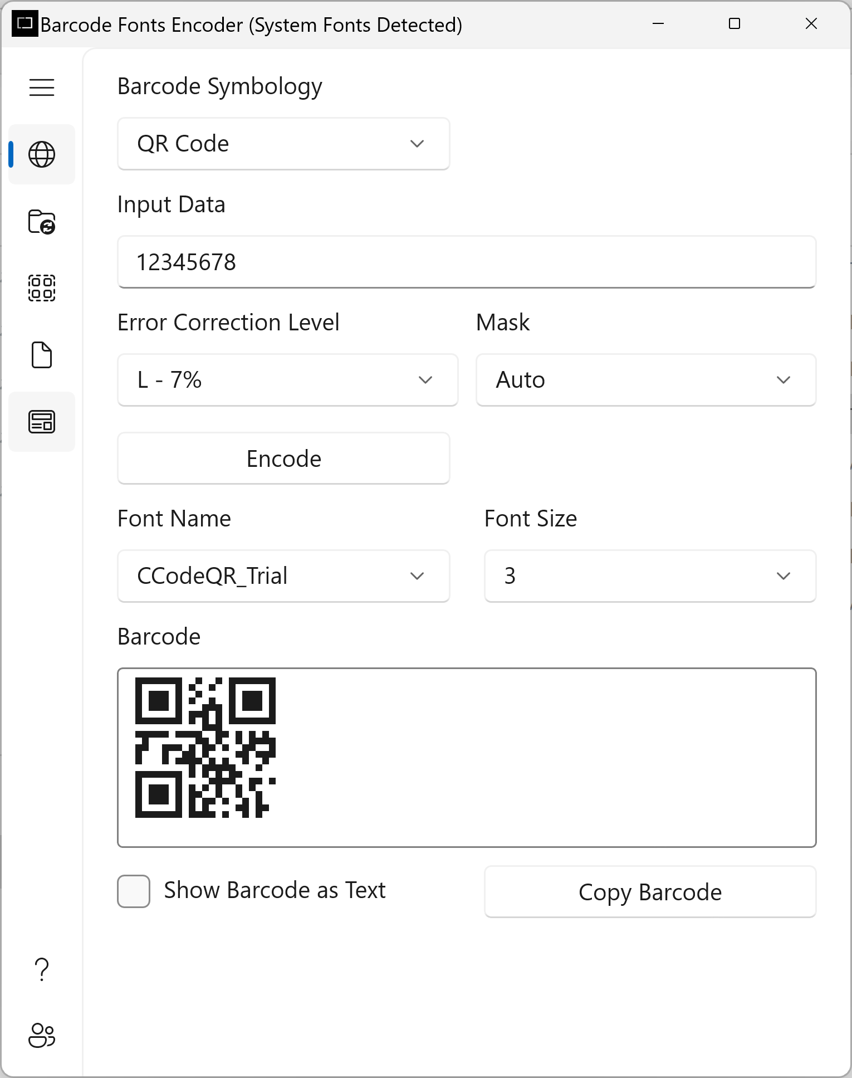The image size is (852, 1078).
Task: Open the hamburger navigation menu
Action: (42, 87)
